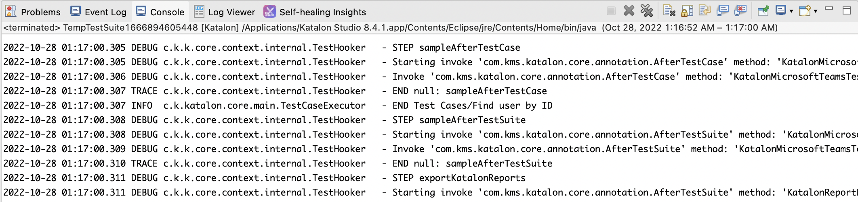Remove all terminated launches
858x202 pixels.
point(647,11)
